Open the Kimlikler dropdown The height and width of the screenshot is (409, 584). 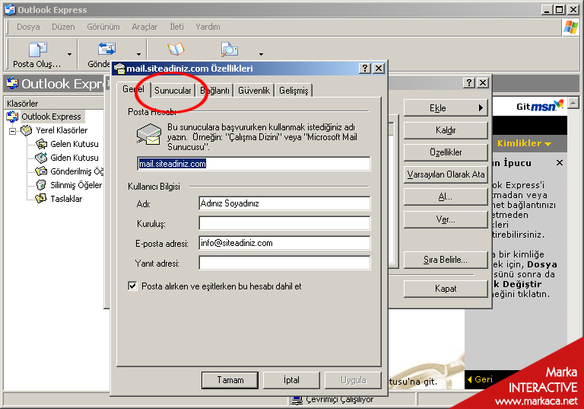(524, 143)
